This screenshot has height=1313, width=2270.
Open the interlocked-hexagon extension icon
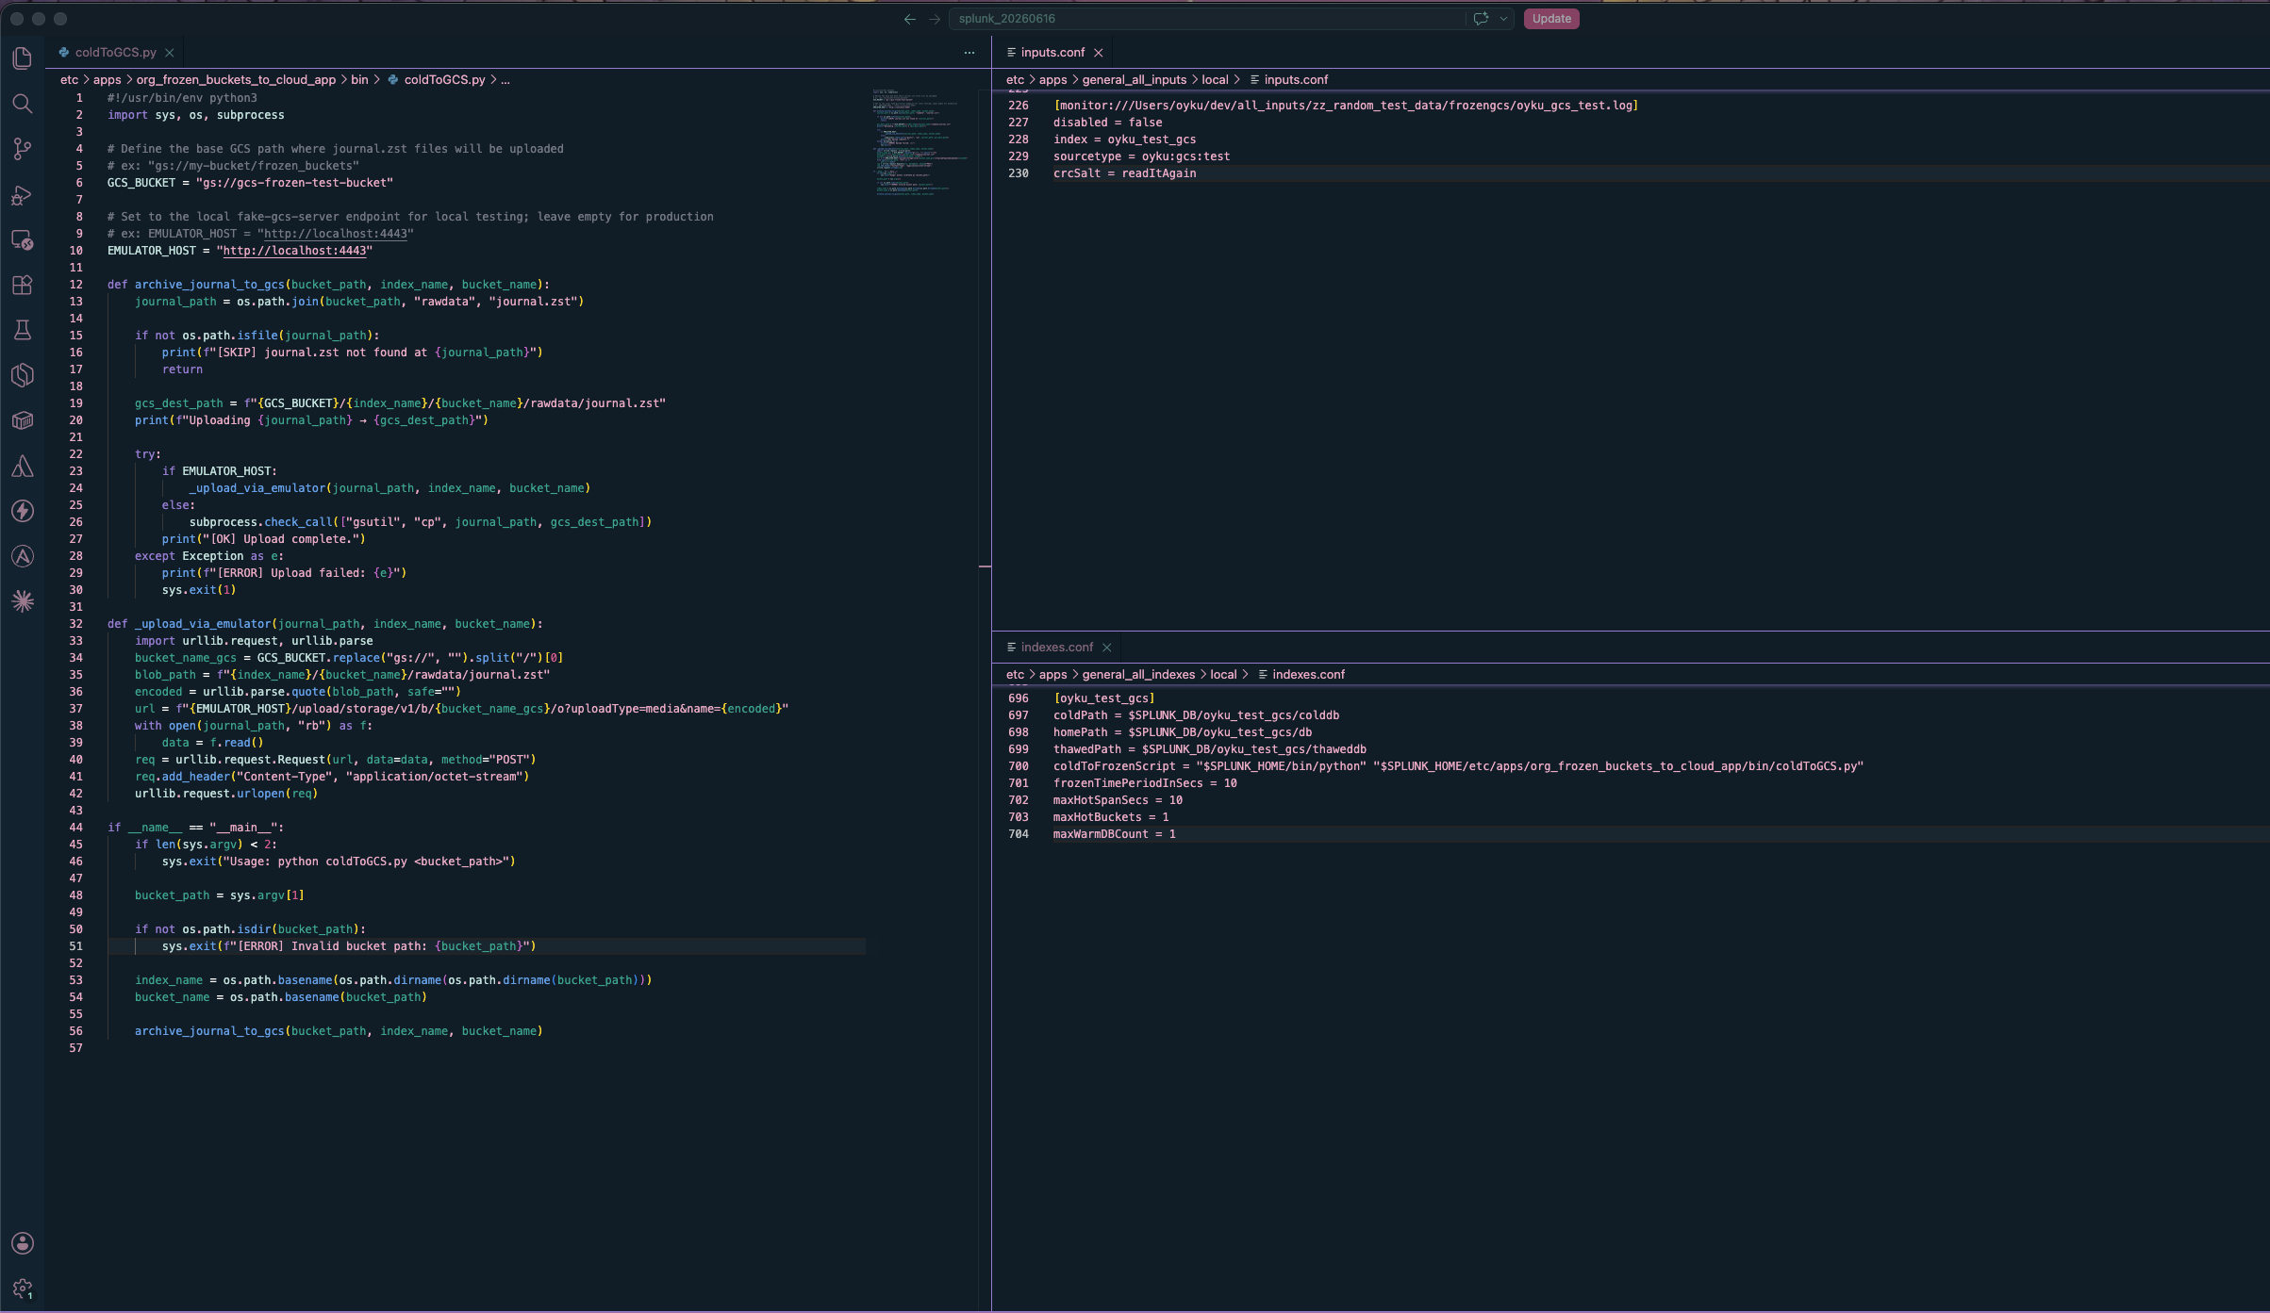[x=23, y=375]
